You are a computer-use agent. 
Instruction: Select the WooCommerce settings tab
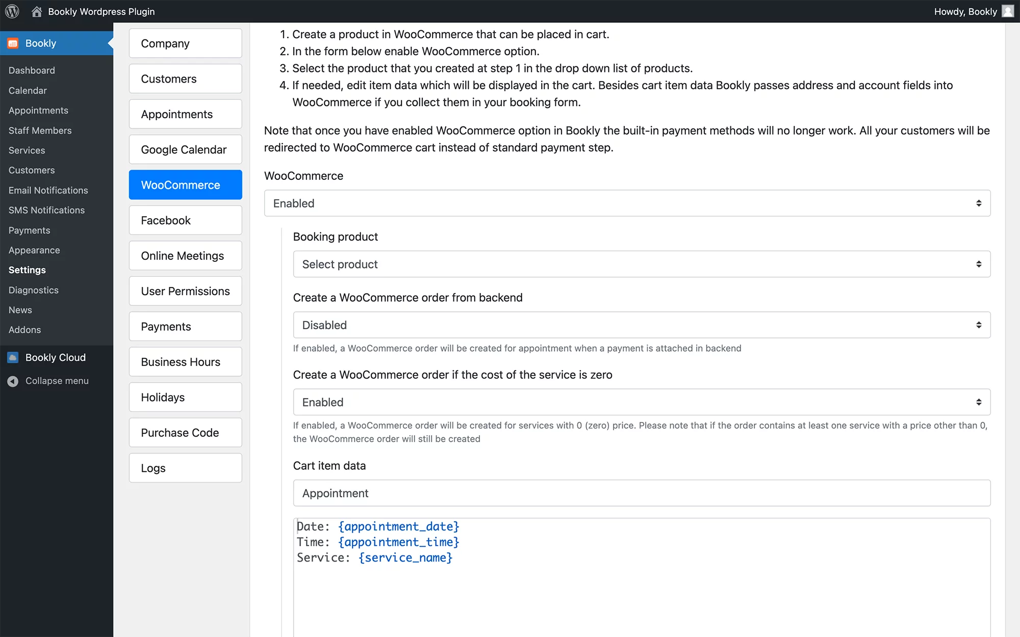186,185
